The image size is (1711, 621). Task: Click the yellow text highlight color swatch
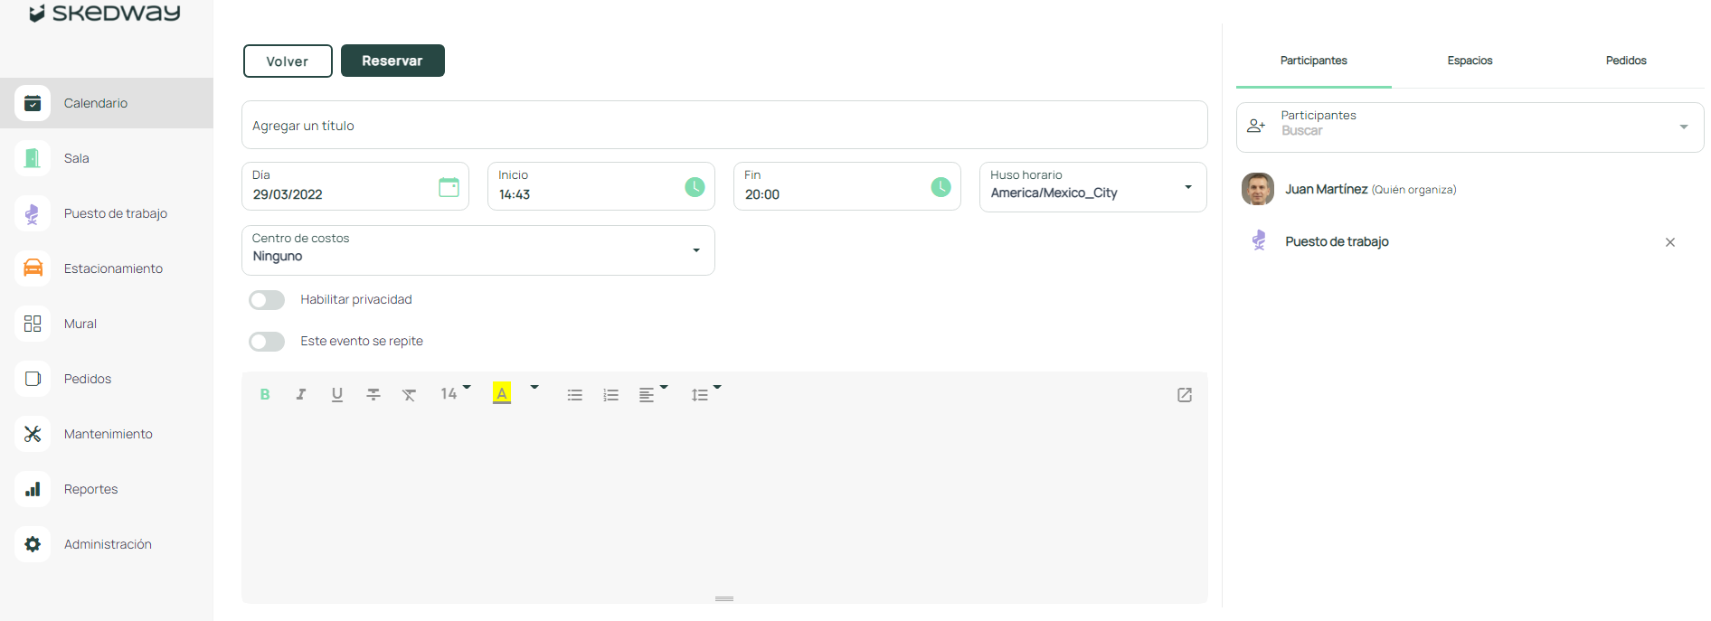(x=502, y=393)
